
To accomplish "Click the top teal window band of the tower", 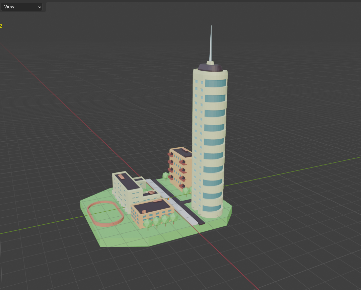I will pos(215,83).
